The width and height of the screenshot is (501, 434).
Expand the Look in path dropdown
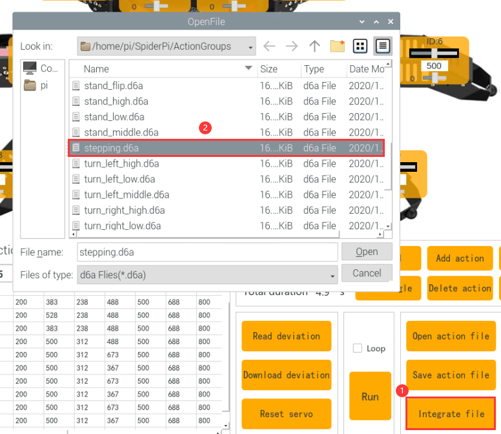pos(251,47)
